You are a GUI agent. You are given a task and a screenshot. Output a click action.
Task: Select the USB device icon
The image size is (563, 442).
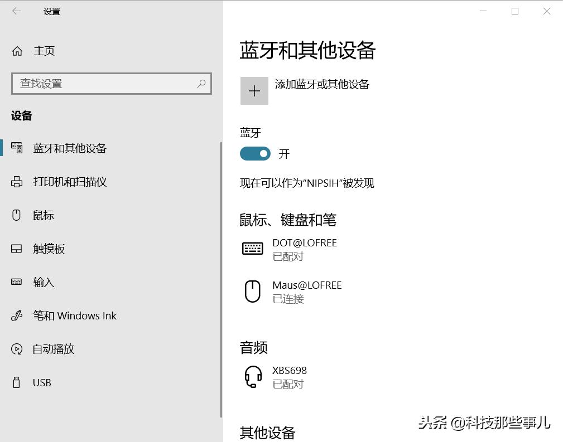[16, 382]
